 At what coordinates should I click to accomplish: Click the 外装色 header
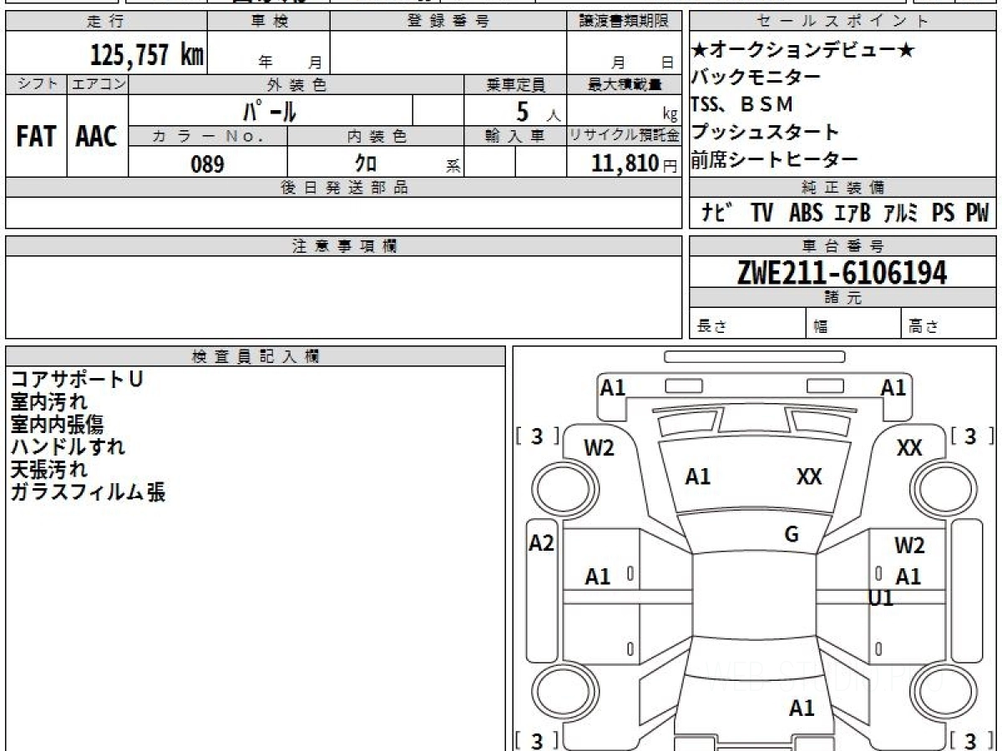pos(296,84)
